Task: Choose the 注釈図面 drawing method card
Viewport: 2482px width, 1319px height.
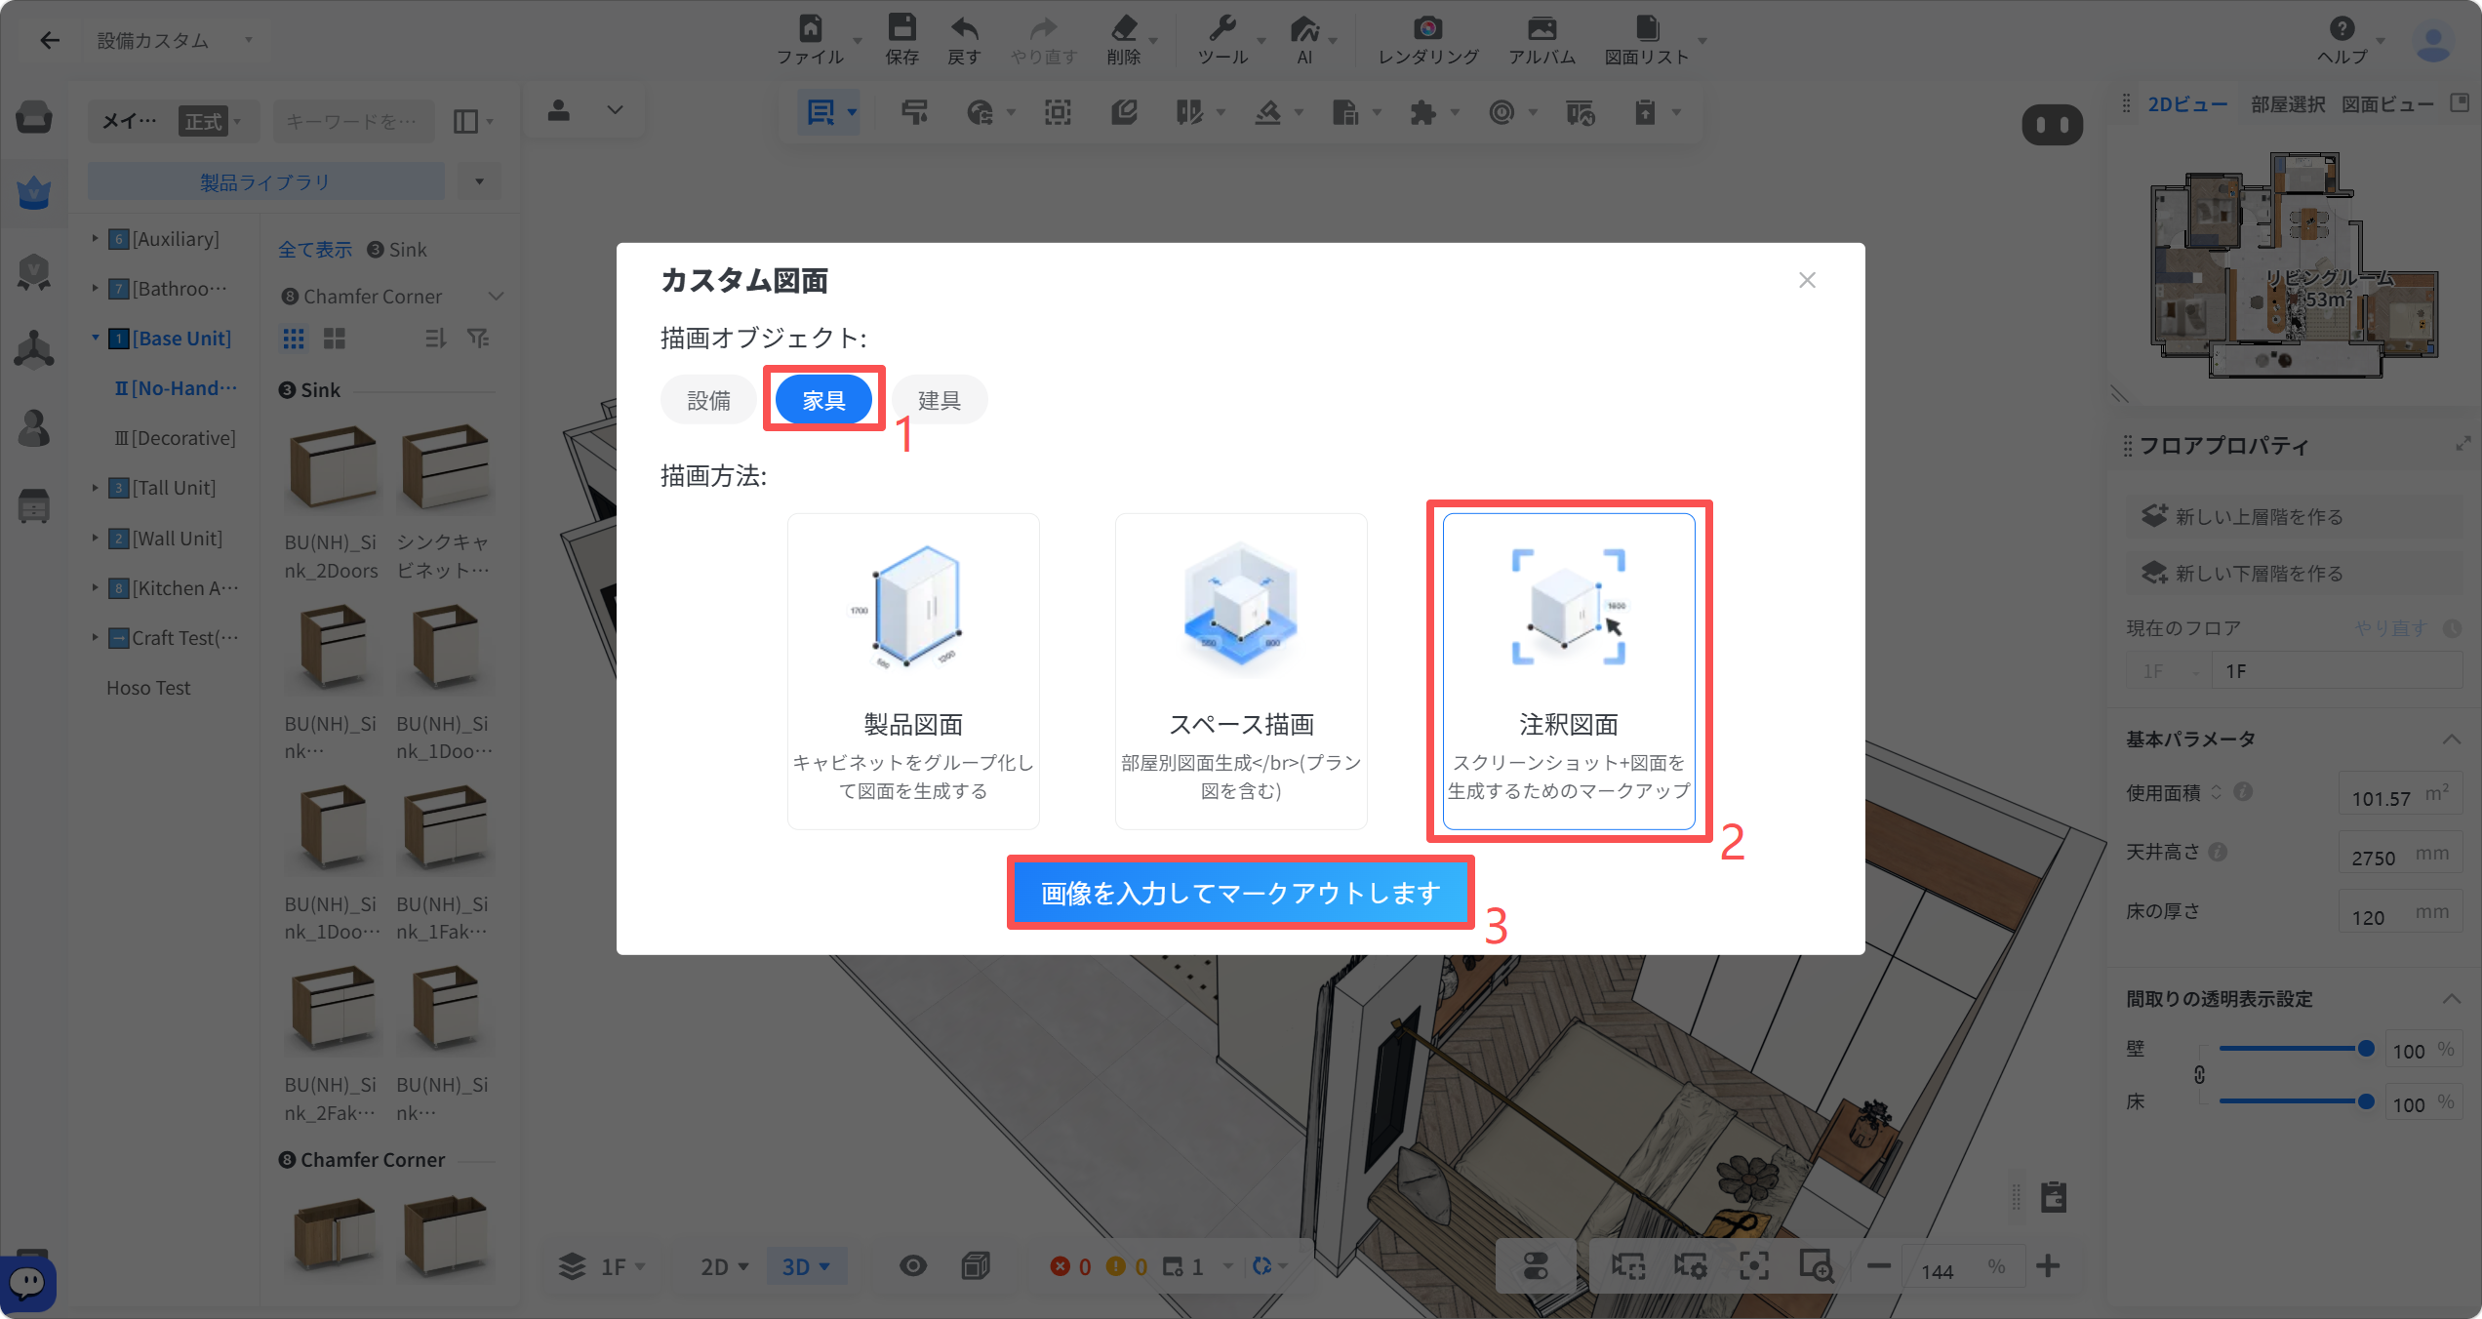Action: pyautogui.click(x=1569, y=671)
